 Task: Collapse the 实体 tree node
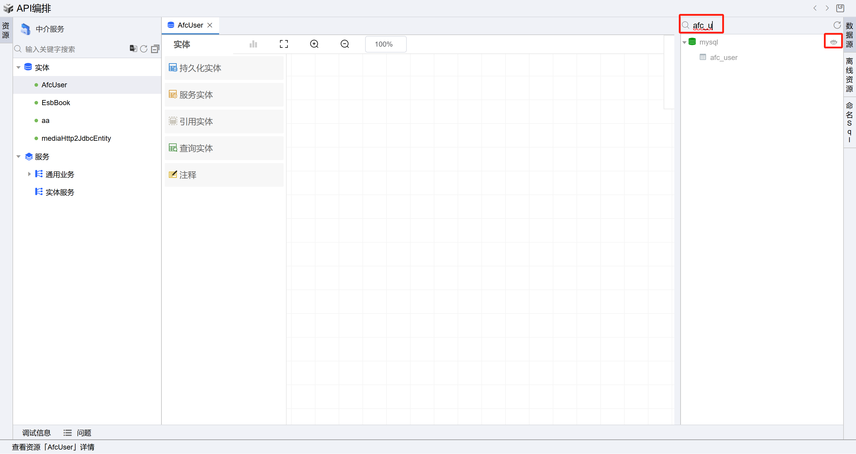19,67
